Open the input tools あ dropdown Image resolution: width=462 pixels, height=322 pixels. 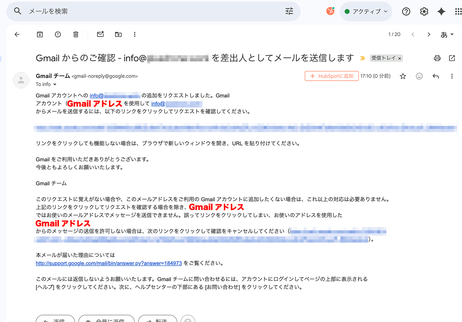pos(447,34)
